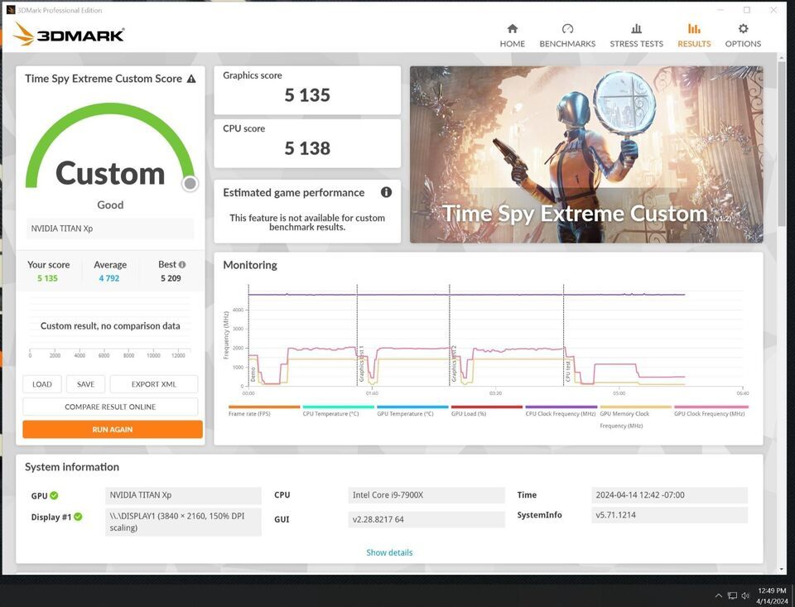
Task: Click 'Custom result, no comparison data' text
Action: click(110, 326)
